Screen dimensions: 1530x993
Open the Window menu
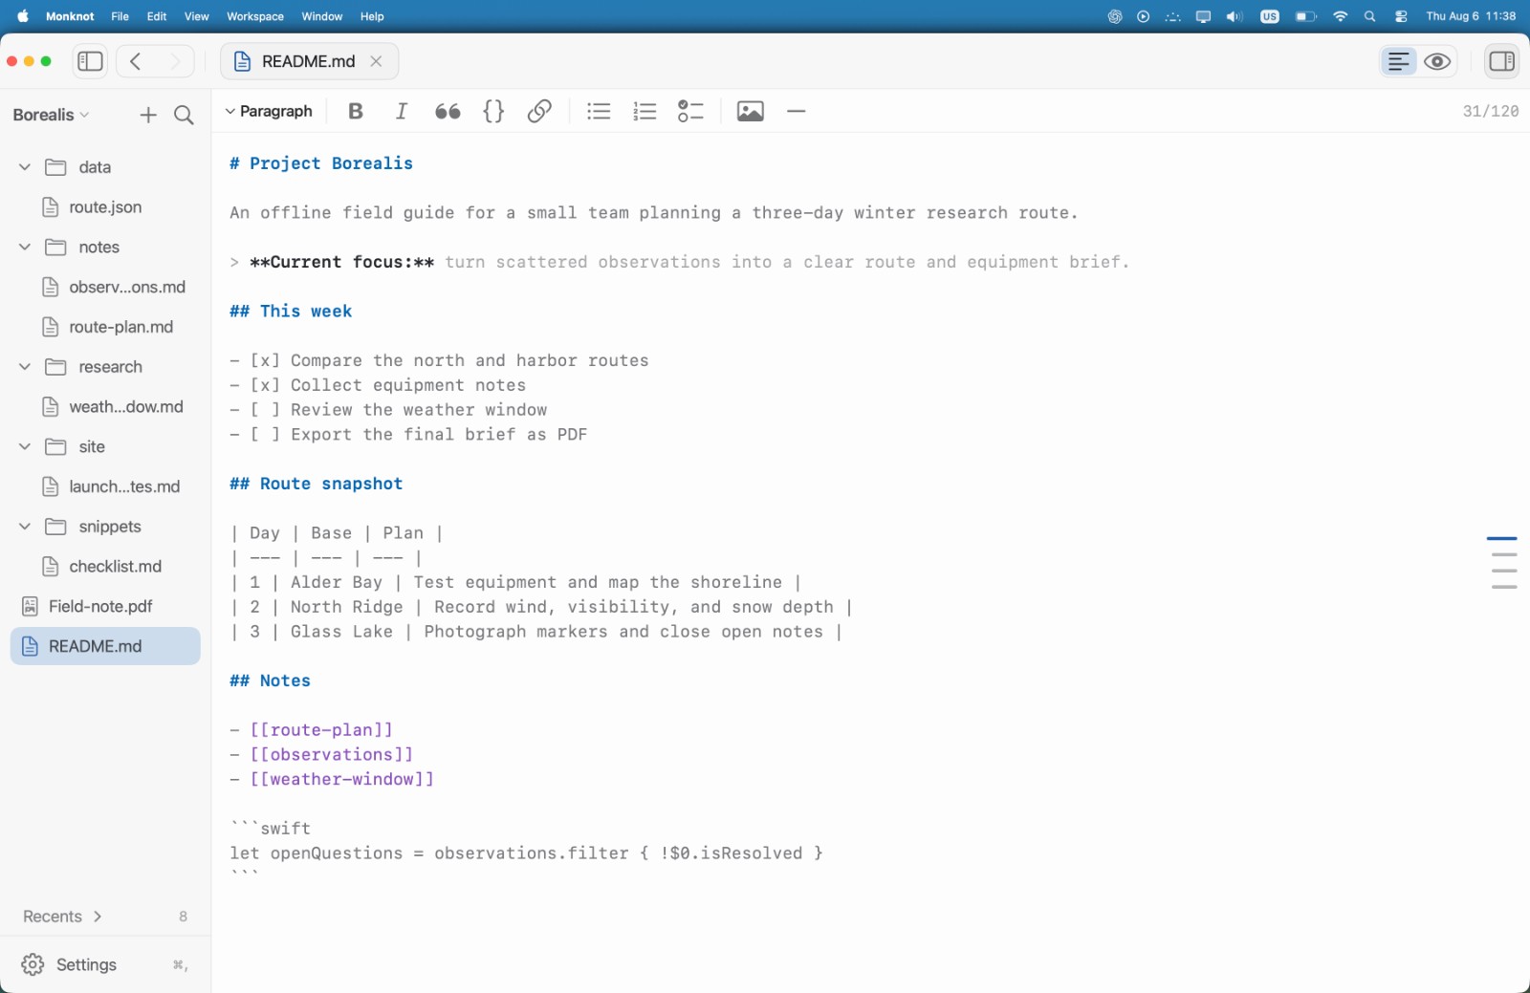322,16
